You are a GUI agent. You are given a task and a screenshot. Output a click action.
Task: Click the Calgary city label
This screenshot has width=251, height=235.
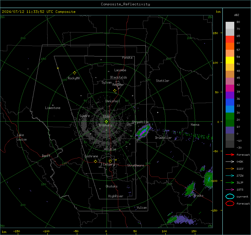(109, 164)
